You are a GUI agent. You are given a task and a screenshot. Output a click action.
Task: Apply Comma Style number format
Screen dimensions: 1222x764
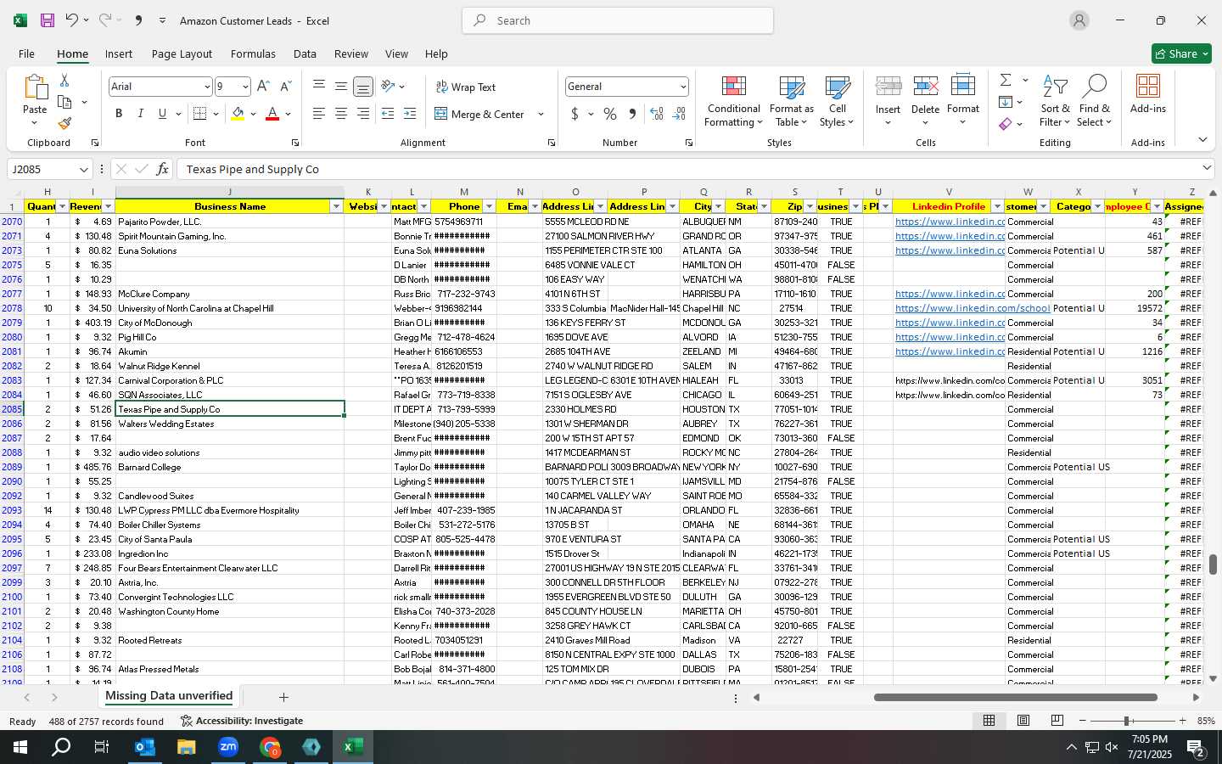click(632, 114)
